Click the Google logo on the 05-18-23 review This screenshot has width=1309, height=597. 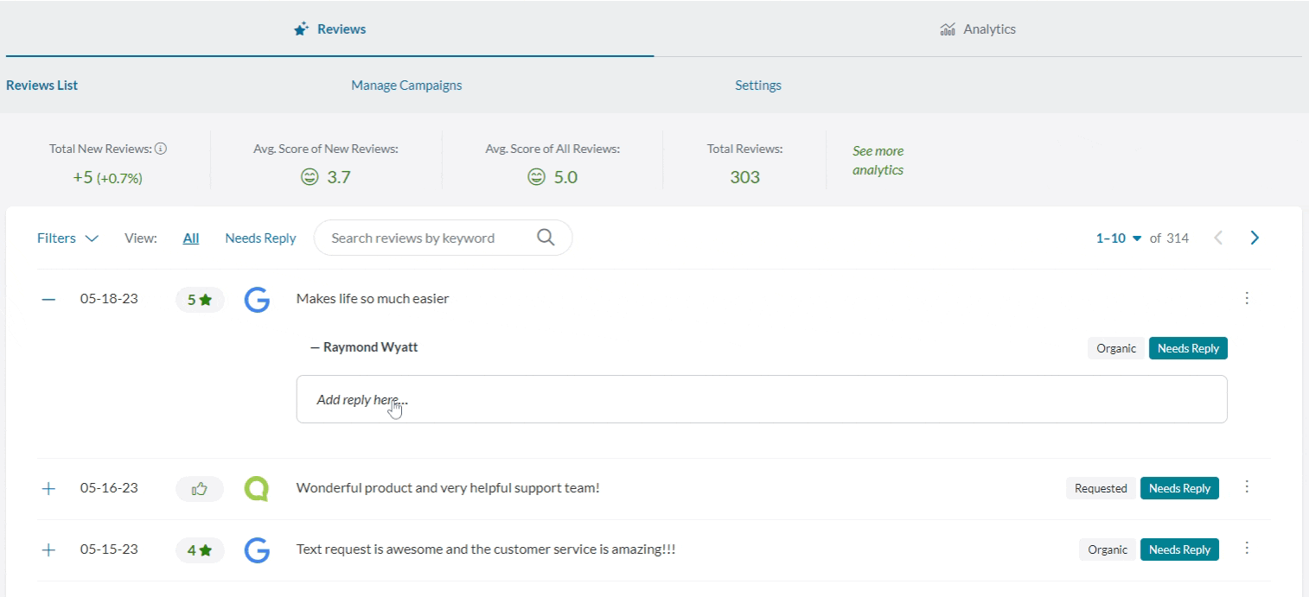[x=257, y=300]
